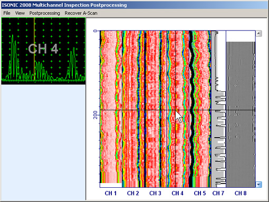The width and height of the screenshot is (269, 202).
Task: Click the CH 8 channel label
Action: (241, 193)
